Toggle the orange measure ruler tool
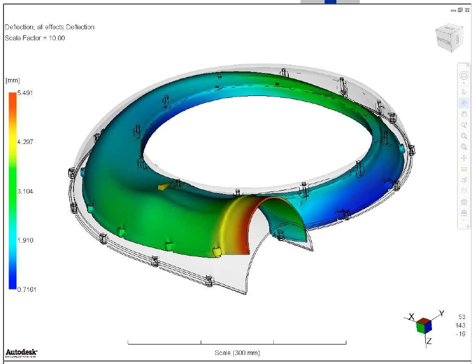The height and width of the screenshot is (364, 476). (x=463, y=169)
